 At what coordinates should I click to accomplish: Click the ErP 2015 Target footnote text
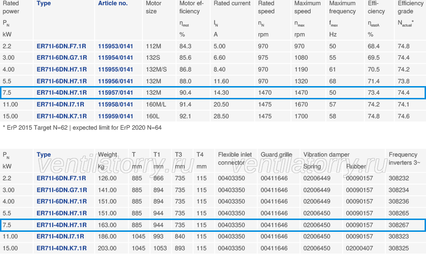click(x=82, y=128)
